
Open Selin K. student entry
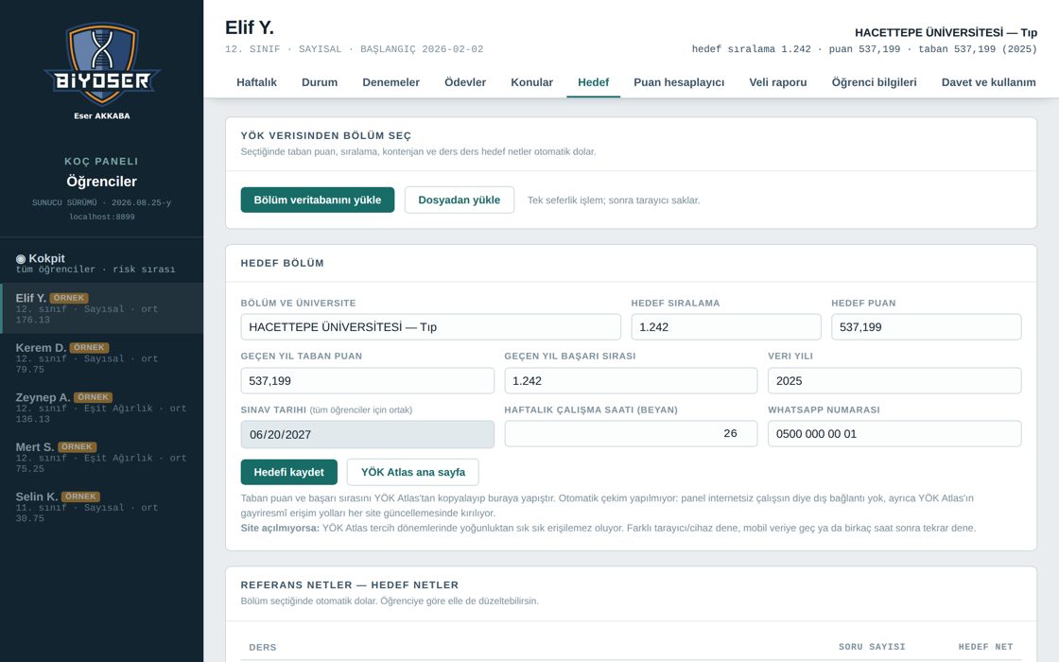point(101,507)
